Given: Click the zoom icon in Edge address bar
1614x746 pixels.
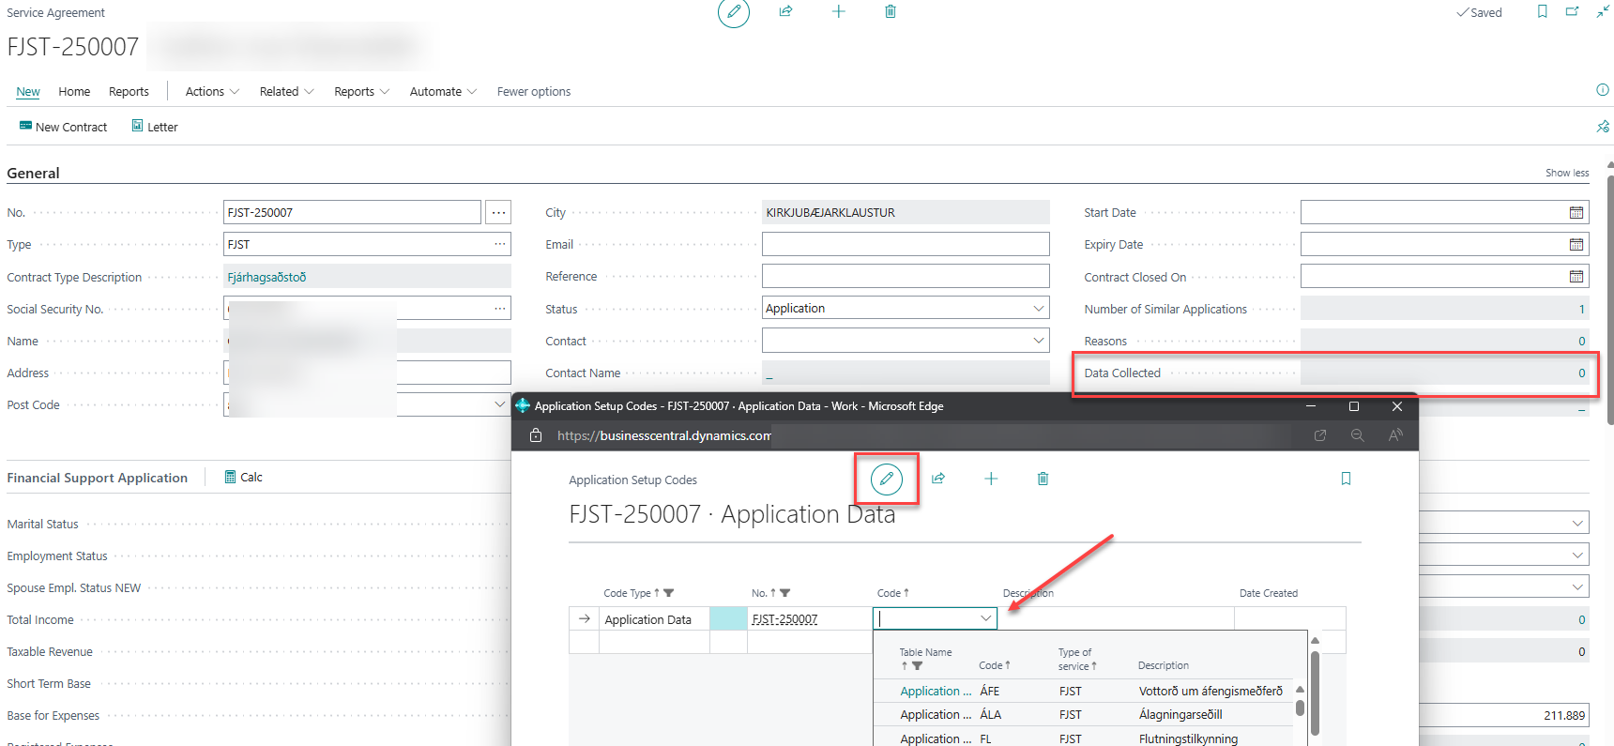Looking at the screenshot, I should pos(1357,435).
